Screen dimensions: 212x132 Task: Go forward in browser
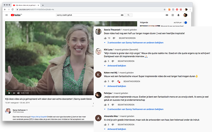coord(9,9)
